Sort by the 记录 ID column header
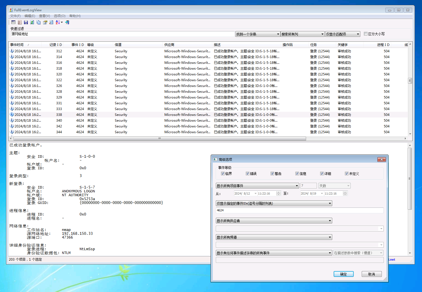The width and height of the screenshot is (422, 292). [x=53, y=45]
